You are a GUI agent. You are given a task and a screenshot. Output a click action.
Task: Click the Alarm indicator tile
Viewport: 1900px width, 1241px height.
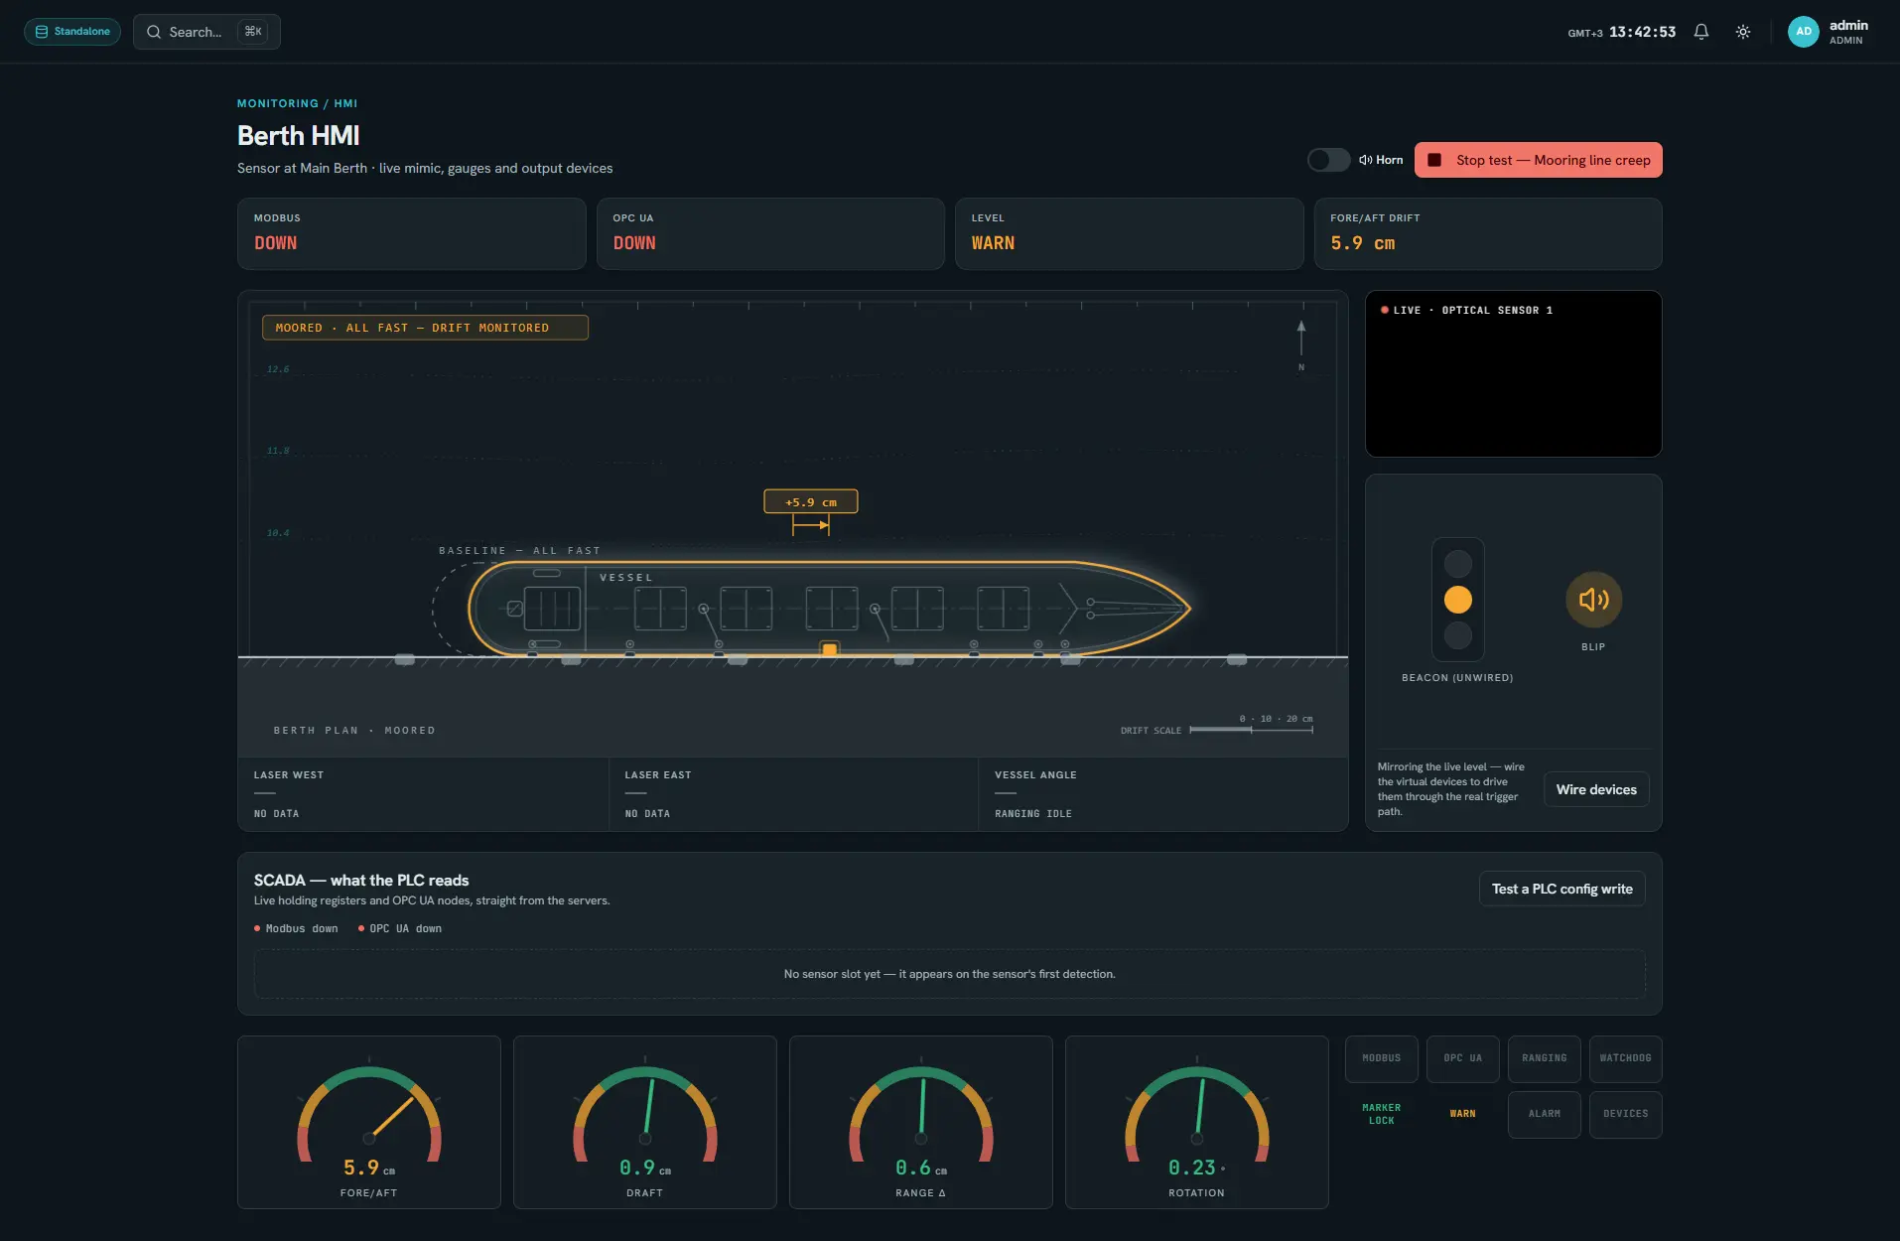1544,1114
